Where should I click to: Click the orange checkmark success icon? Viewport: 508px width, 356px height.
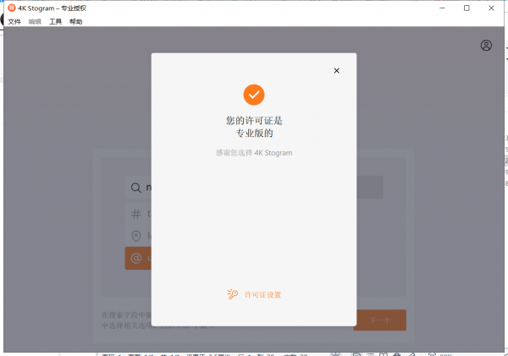pos(254,95)
